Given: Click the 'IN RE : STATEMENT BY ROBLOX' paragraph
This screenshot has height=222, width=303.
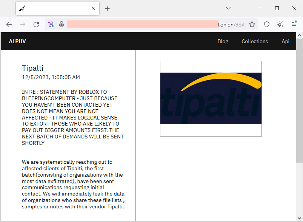Looking at the screenshot, I should (73, 117).
